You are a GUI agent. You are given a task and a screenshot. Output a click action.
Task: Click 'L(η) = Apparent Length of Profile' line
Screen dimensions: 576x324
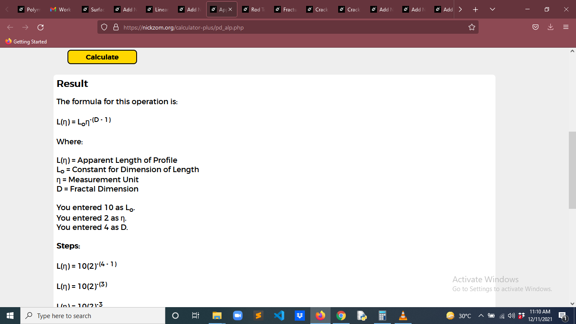coord(117,160)
